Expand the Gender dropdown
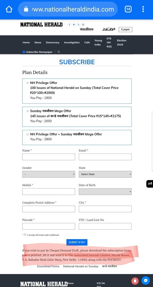153x287 pixels. pos(49,174)
